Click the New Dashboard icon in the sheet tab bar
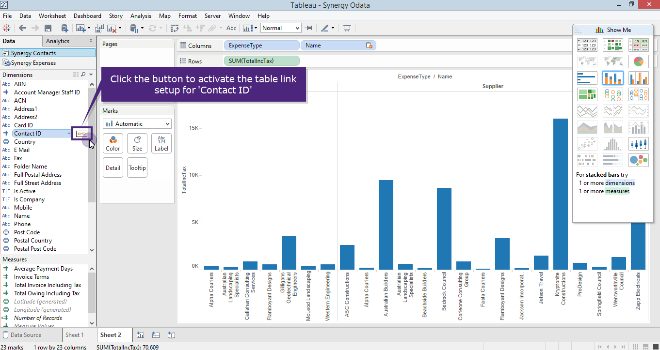The width and height of the screenshot is (660, 350). pyautogui.click(x=156, y=335)
